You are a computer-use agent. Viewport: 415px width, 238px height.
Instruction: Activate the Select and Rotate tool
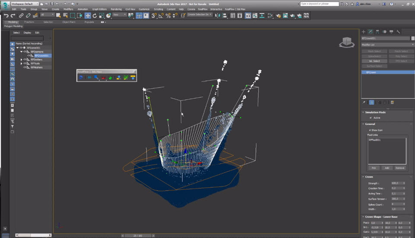(95, 16)
